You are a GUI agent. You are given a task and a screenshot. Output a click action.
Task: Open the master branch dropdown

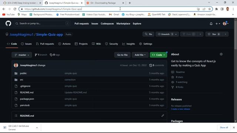click(x=22, y=55)
